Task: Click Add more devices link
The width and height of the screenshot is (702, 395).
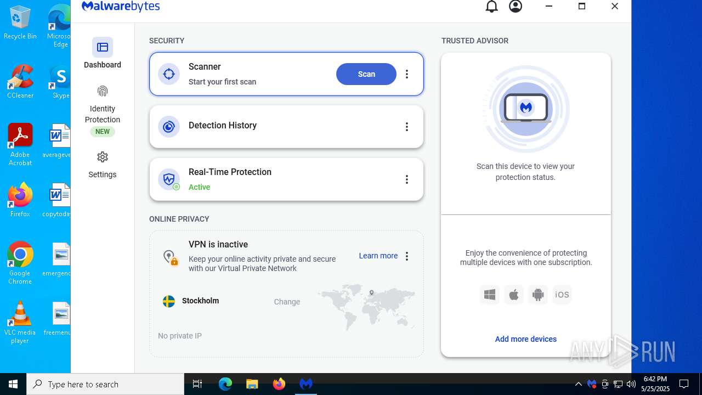Action: [x=526, y=339]
